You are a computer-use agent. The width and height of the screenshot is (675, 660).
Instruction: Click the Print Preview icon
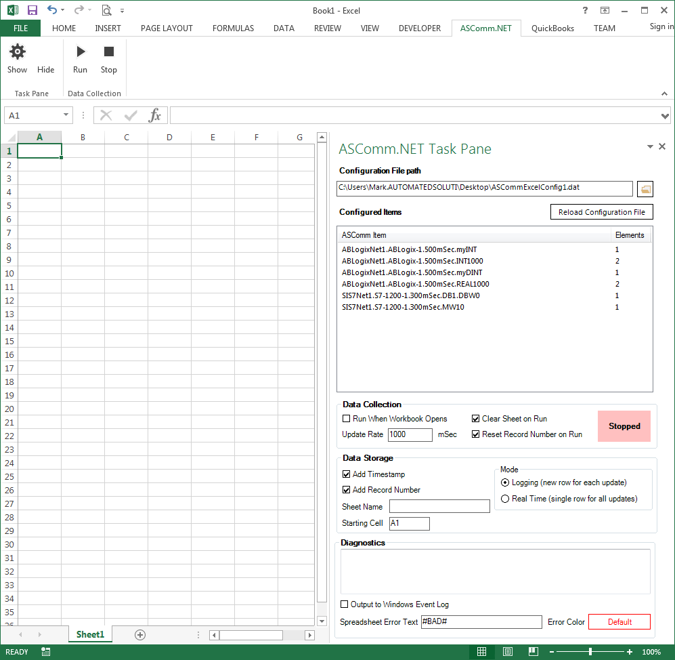click(106, 10)
